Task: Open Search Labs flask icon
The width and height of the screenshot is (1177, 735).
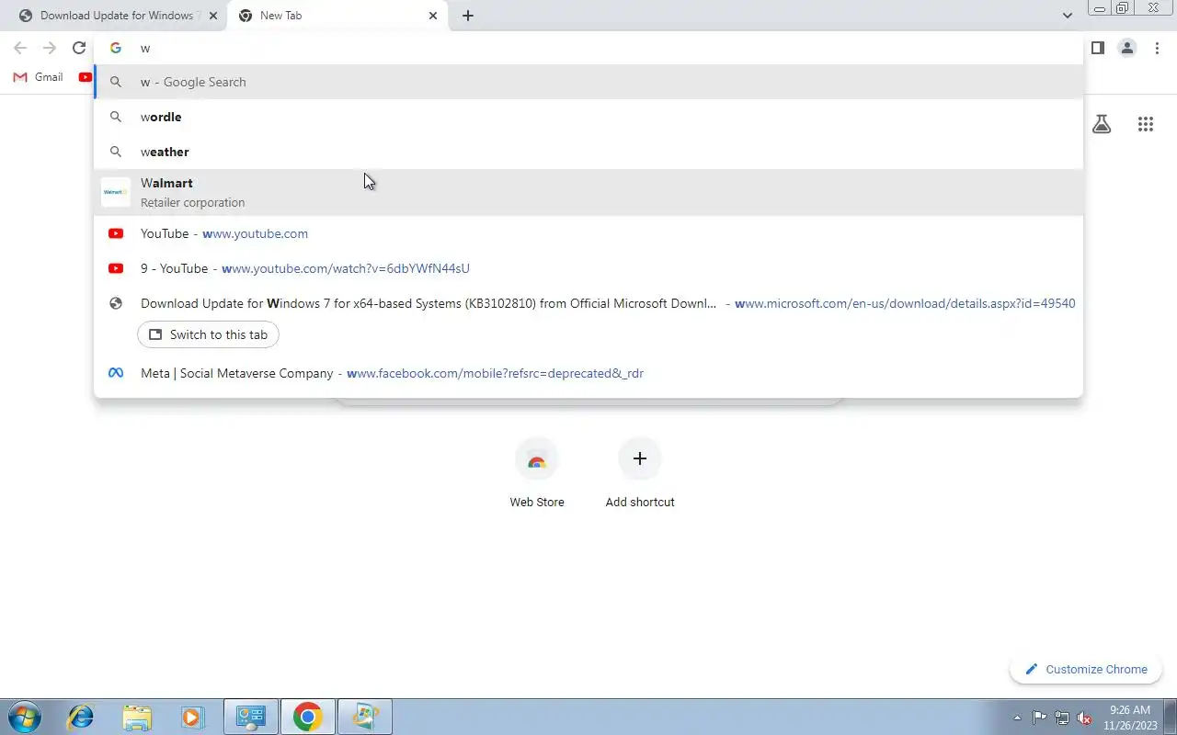Action: [x=1102, y=124]
